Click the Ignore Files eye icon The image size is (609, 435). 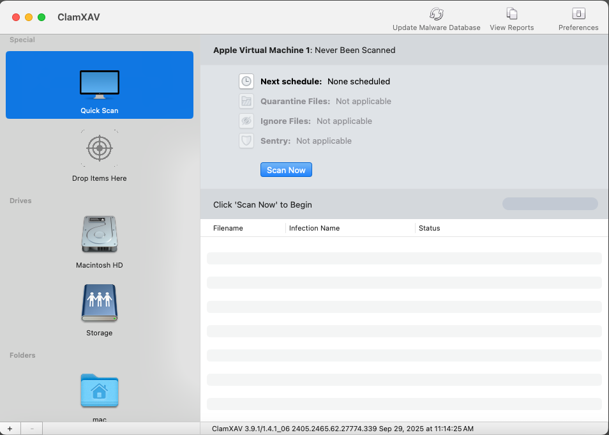[x=246, y=121]
